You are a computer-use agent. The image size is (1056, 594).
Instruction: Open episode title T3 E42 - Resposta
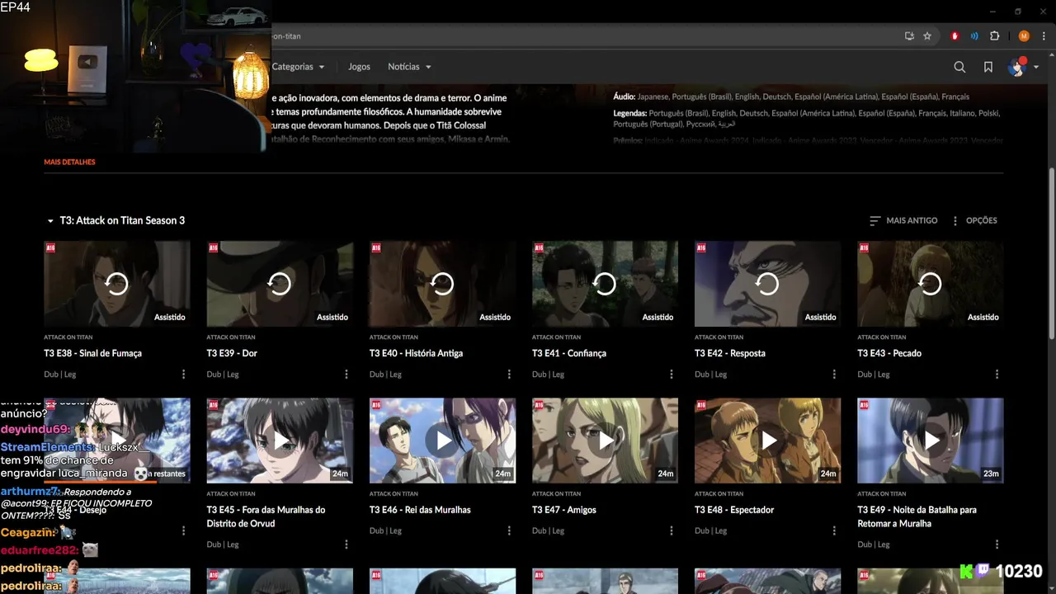click(730, 353)
